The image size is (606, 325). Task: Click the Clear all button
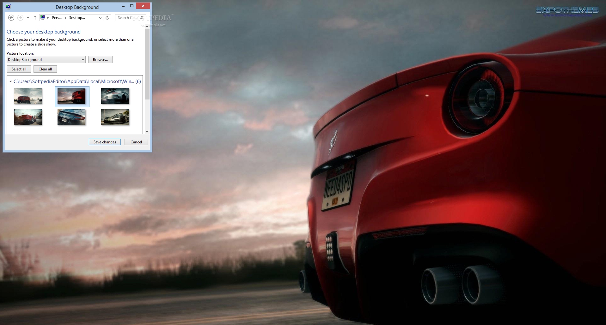(45, 69)
